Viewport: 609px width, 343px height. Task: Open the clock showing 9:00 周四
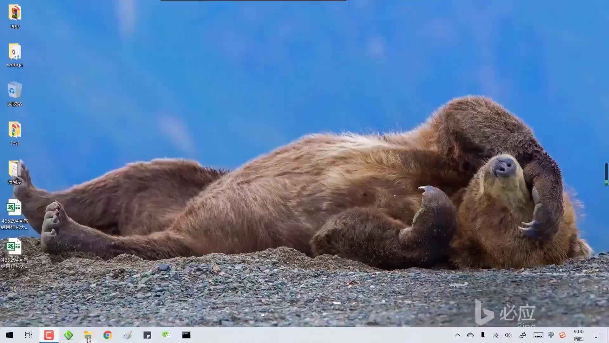579,335
